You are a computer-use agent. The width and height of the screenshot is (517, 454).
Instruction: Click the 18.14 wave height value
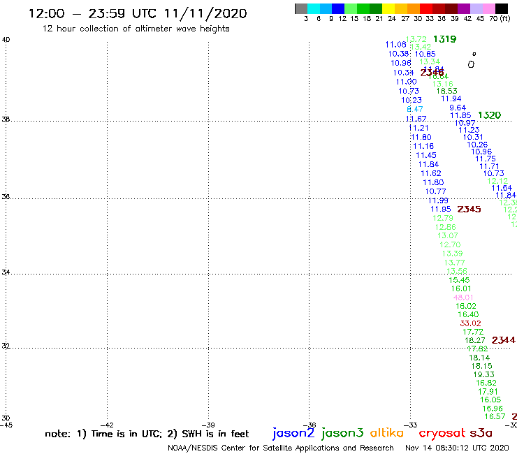tap(479, 358)
